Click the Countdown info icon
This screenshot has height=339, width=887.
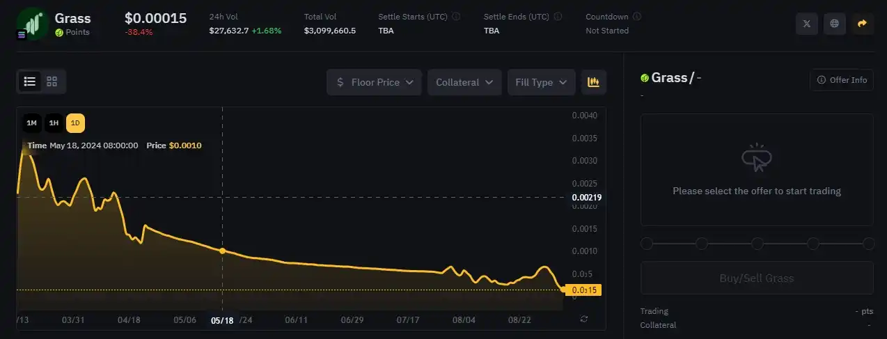tap(637, 17)
